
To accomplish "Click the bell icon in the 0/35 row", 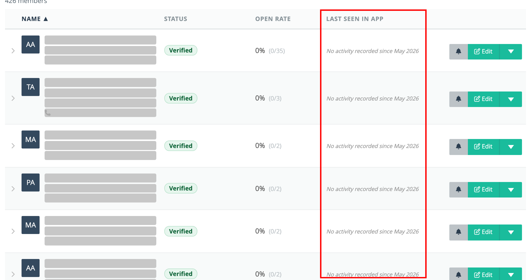I will [x=458, y=51].
